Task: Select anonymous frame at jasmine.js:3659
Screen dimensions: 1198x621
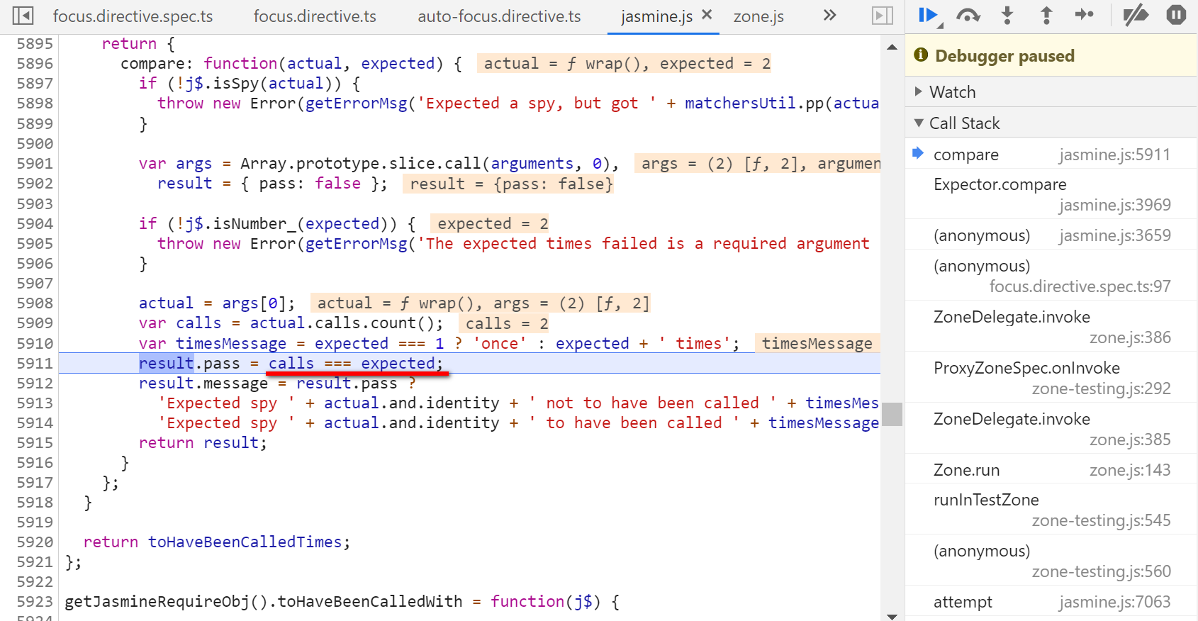Action: pyautogui.click(x=1051, y=235)
